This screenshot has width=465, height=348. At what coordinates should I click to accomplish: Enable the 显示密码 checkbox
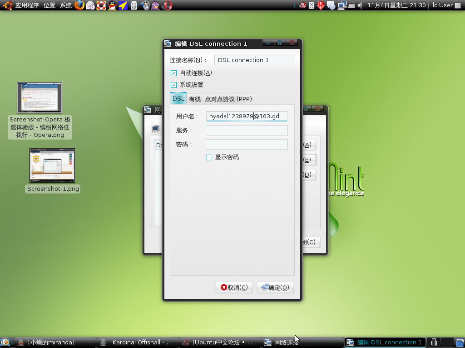pos(209,157)
